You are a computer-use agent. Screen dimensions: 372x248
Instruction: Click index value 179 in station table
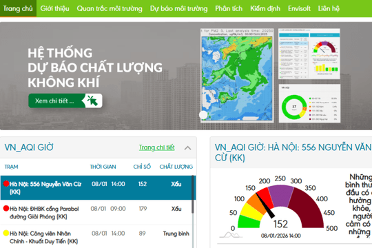click(x=143, y=209)
